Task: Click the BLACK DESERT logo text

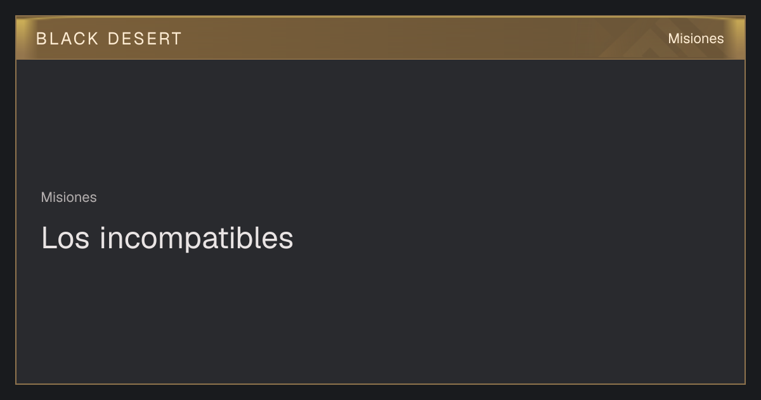Action: coord(109,39)
